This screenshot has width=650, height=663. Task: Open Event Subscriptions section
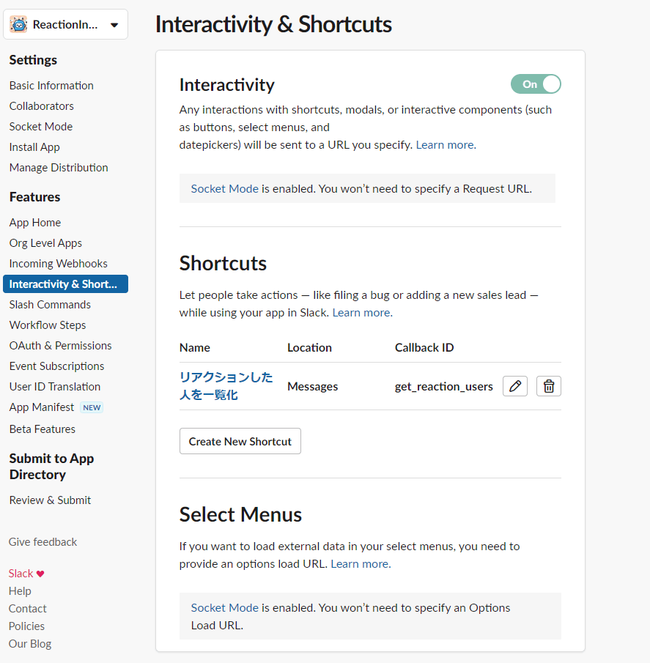[x=56, y=366]
